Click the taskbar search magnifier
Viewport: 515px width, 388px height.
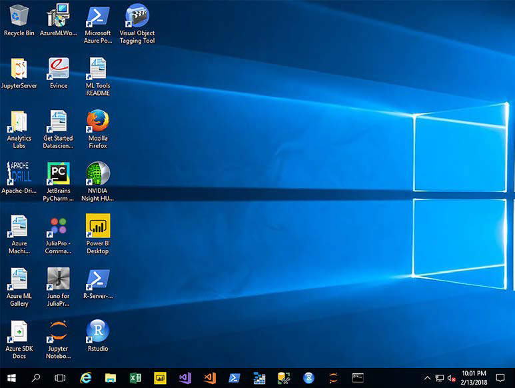click(36, 378)
